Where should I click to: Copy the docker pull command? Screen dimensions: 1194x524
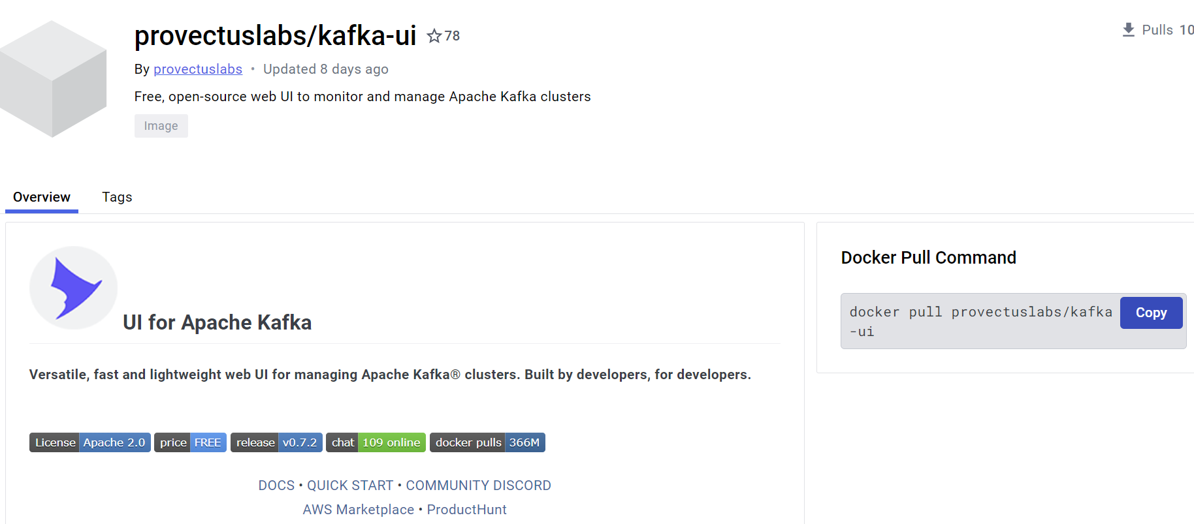tap(1151, 313)
